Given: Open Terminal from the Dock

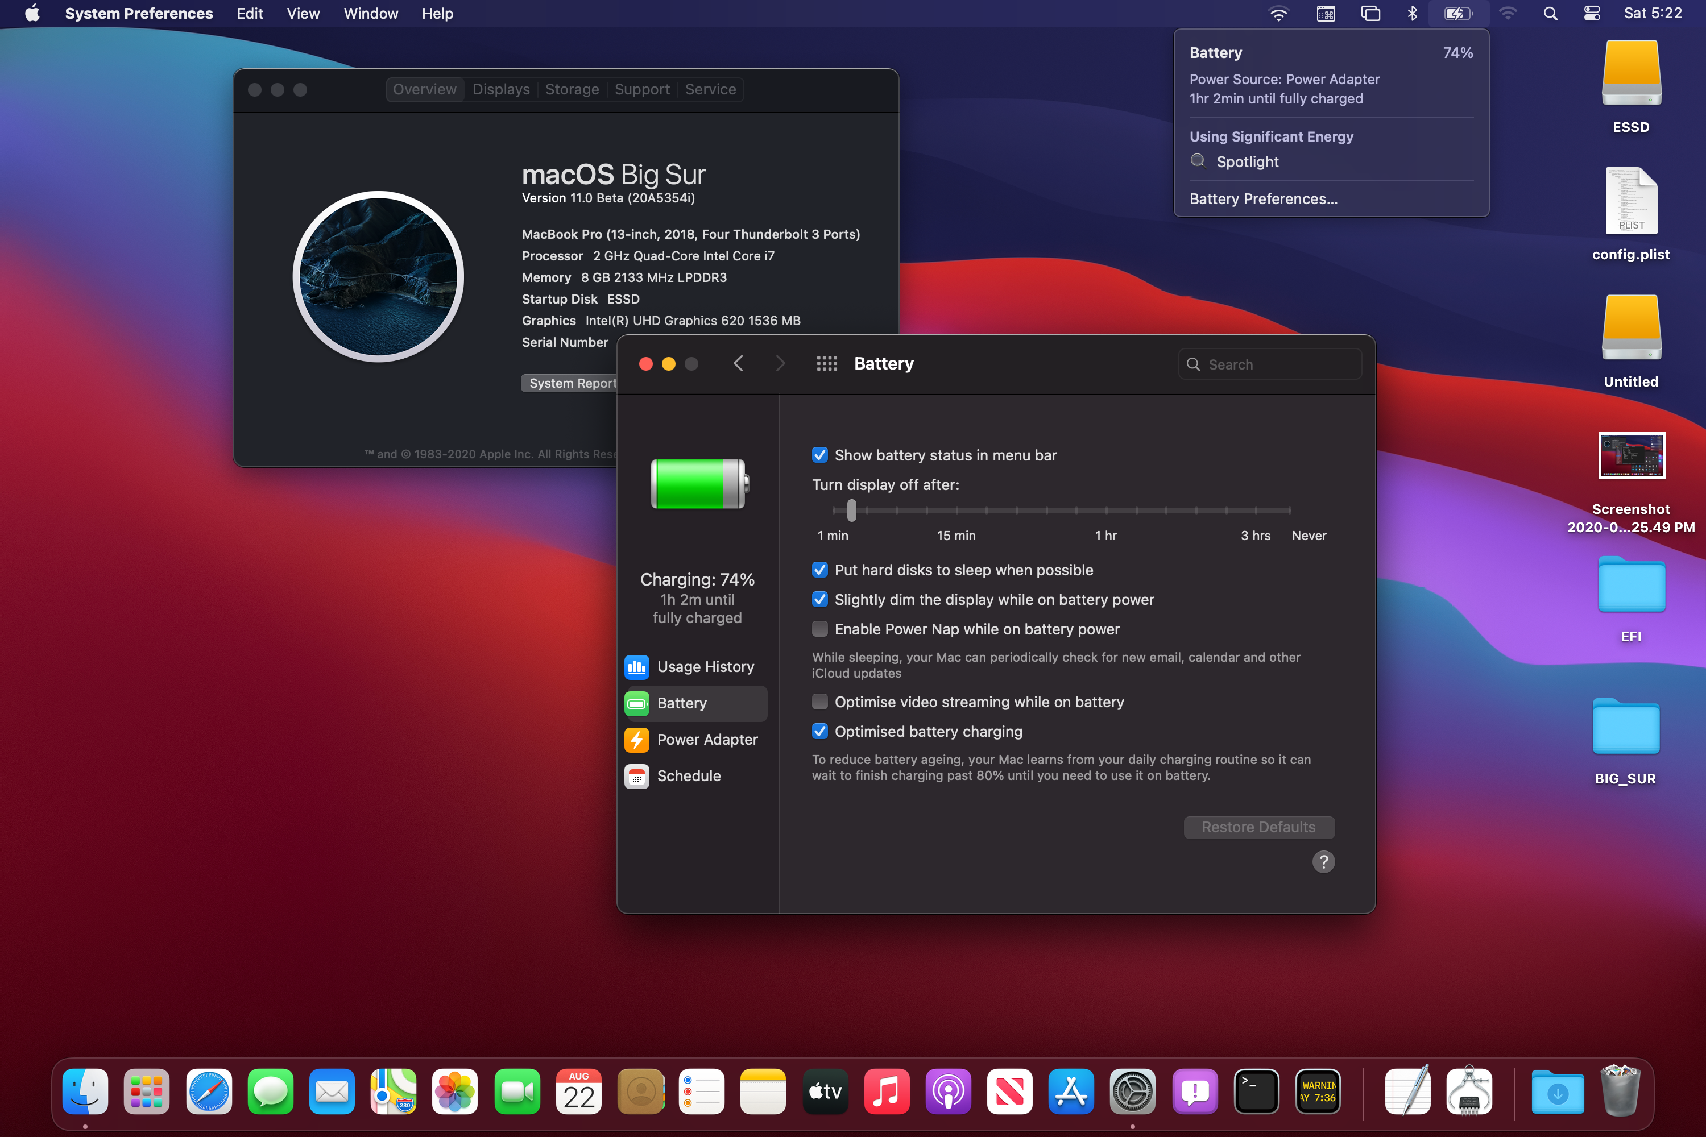Looking at the screenshot, I should tap(1256, 1090).
